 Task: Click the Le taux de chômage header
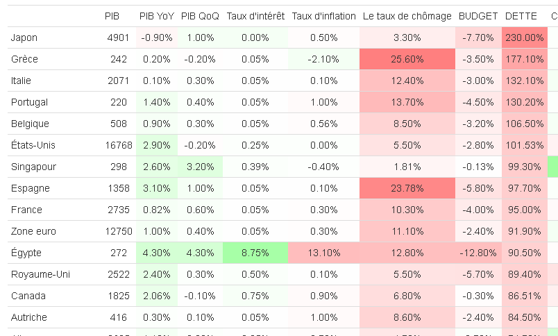(x=407, y=16)
